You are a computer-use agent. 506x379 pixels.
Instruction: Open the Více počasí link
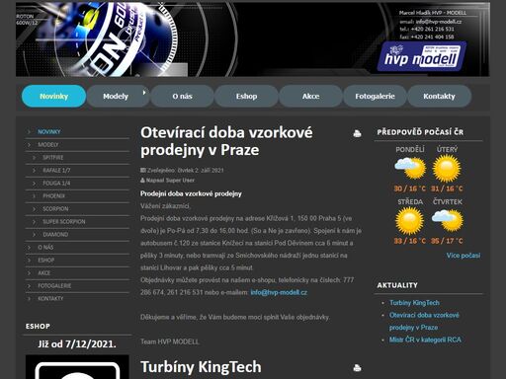(464, 256)
